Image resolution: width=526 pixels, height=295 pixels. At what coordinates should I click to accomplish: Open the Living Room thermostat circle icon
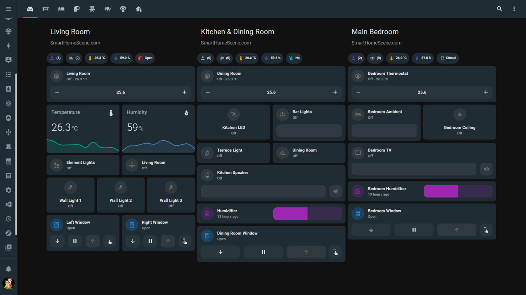click(57, 76)
